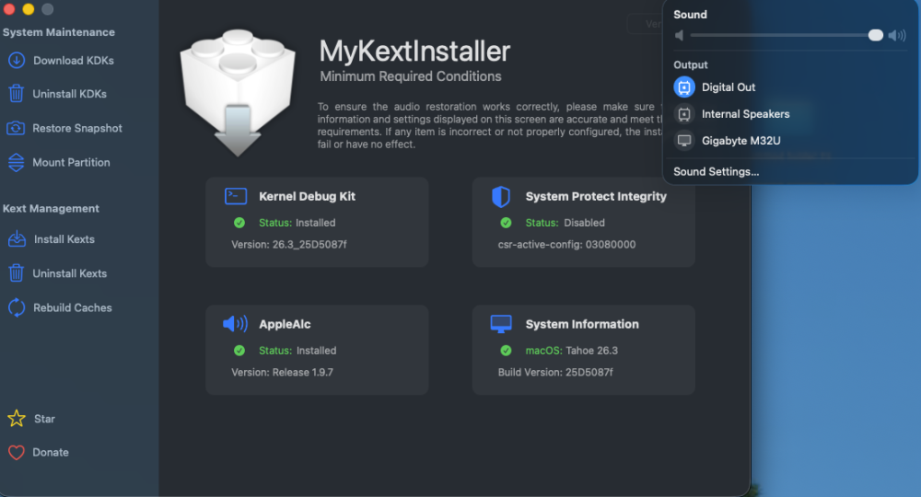
Task: Click the System Protect Integrity shield icon
Action: tap(501, 197)
